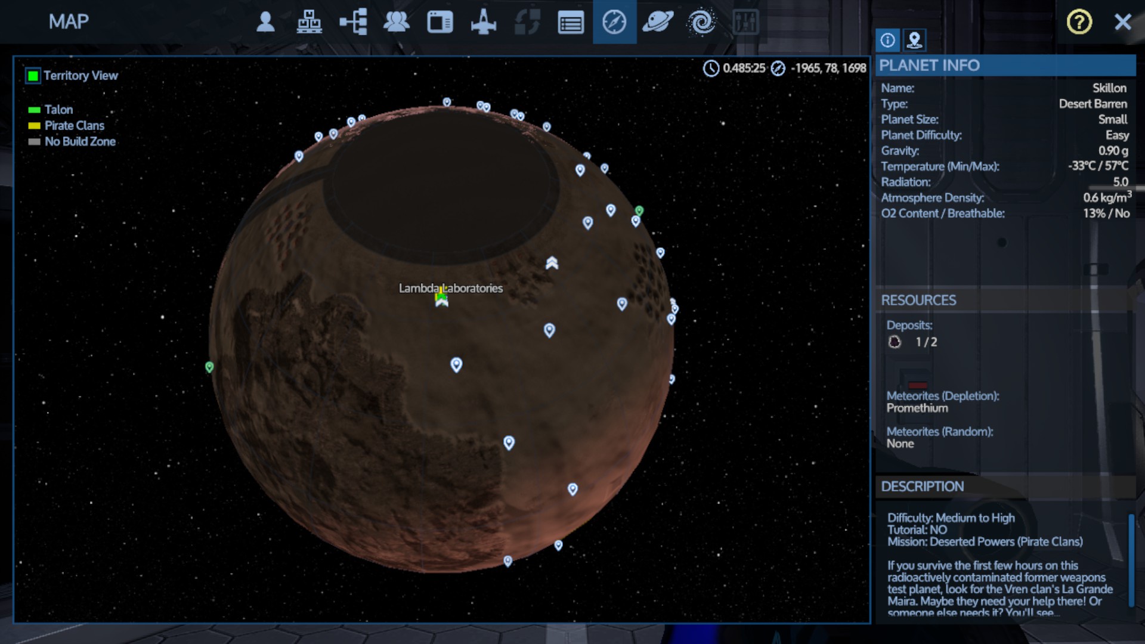Toggle the Territory View checkbox

point(33,76)
